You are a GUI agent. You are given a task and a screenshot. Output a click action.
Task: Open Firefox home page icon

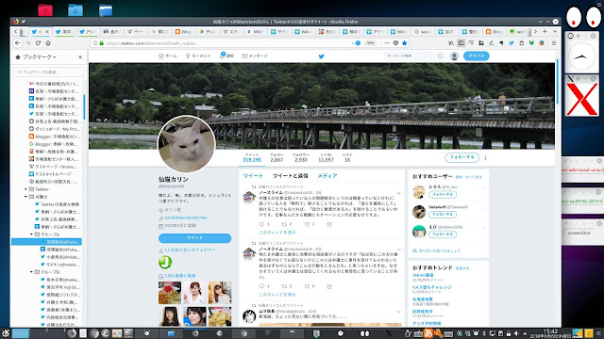point(48,43)
